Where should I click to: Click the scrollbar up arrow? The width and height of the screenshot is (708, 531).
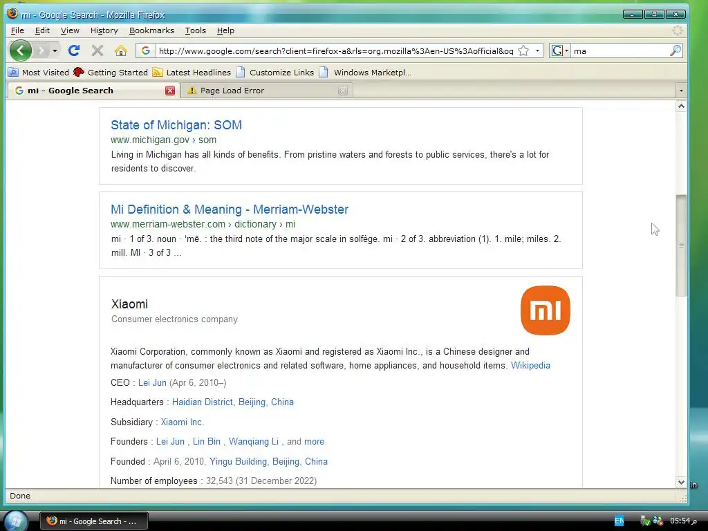pyautogui.click(x=681, y=106)
